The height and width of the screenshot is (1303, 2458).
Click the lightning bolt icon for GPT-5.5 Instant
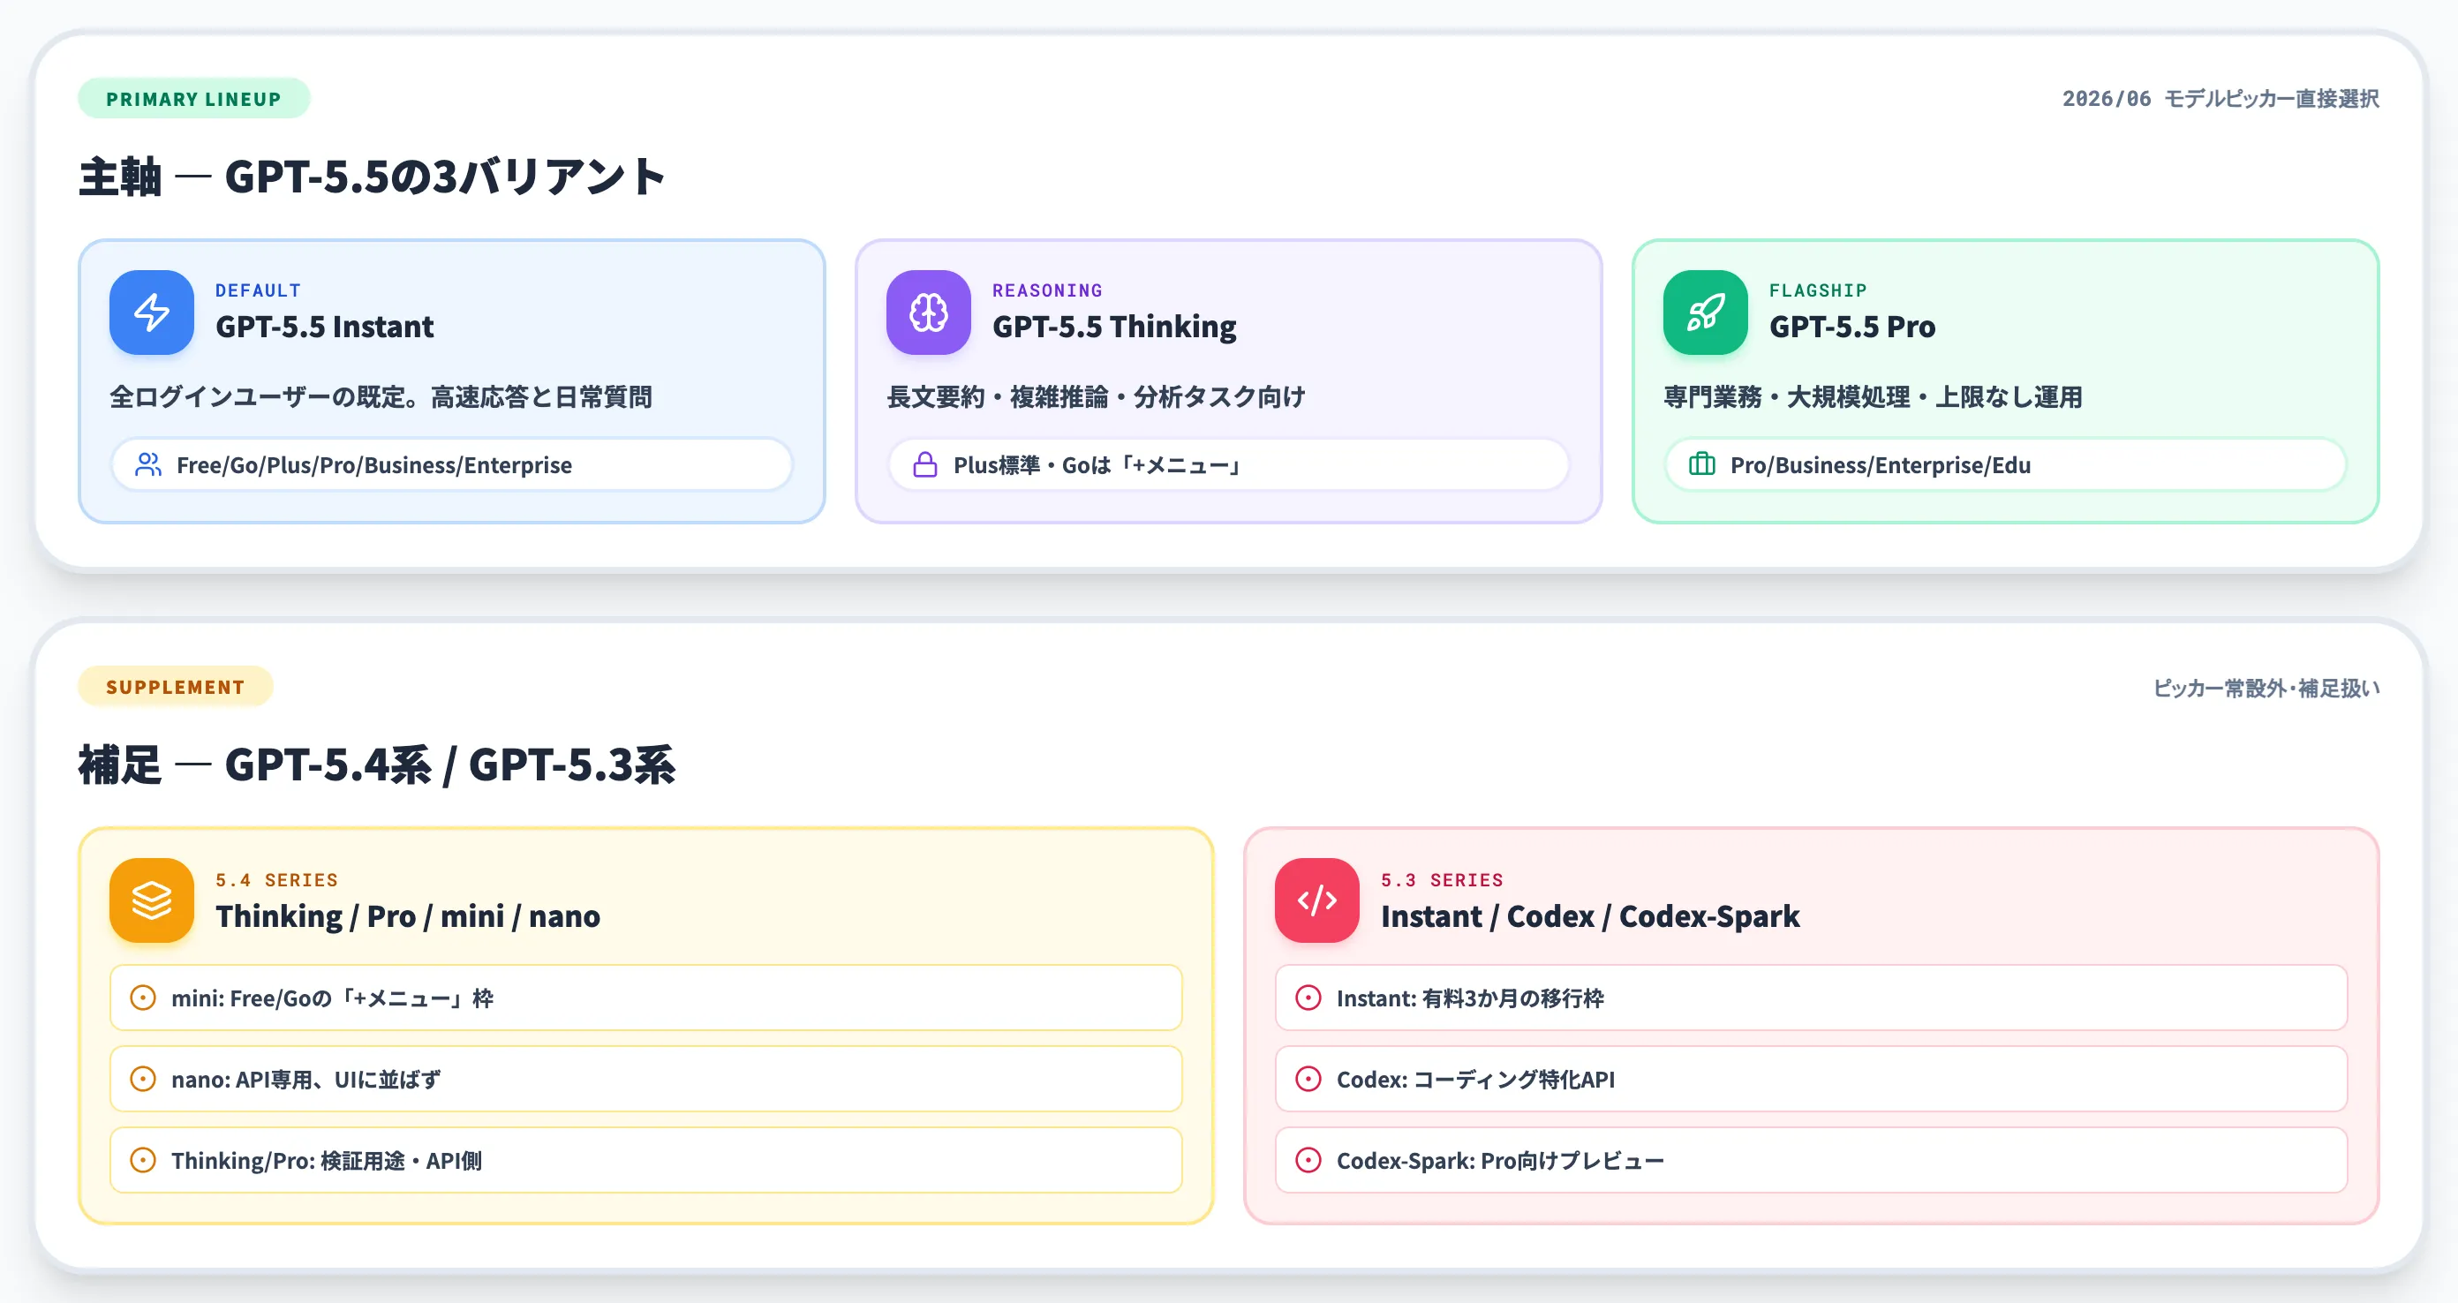152,312
